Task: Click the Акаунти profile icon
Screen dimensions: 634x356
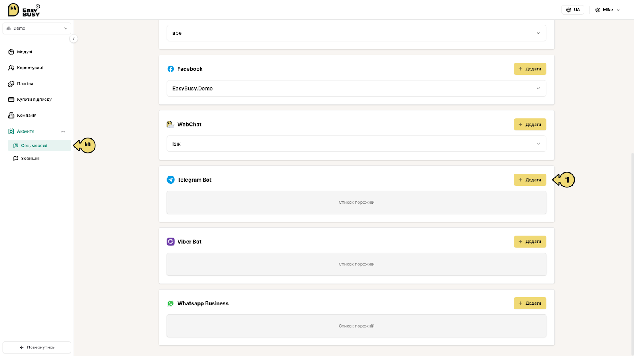Action: 11,131
